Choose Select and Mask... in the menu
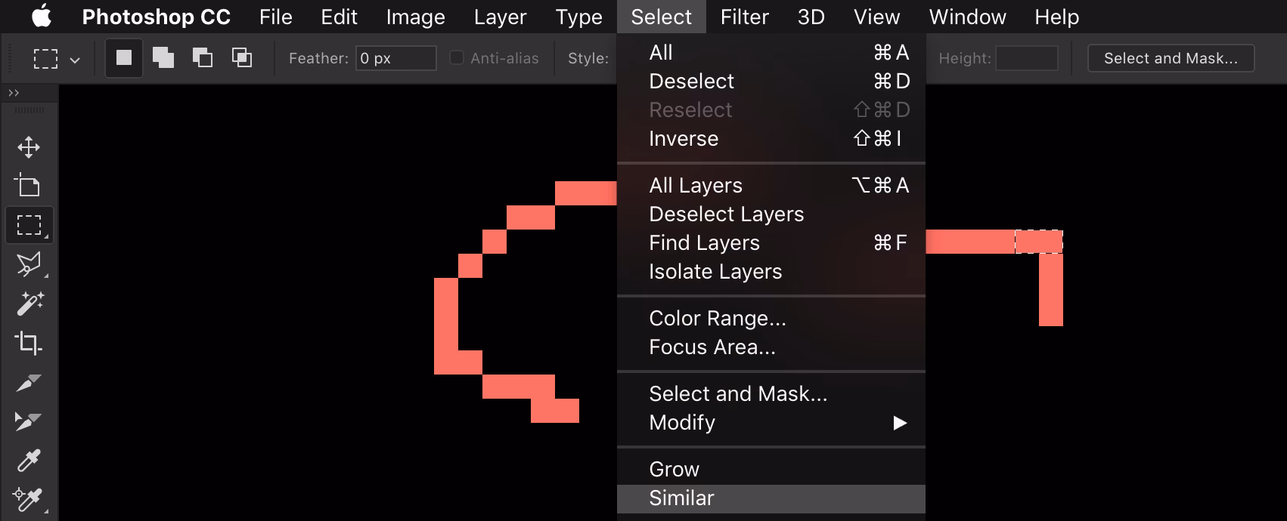The height and width of the screenshot is (521, 1287). point(771,393)
